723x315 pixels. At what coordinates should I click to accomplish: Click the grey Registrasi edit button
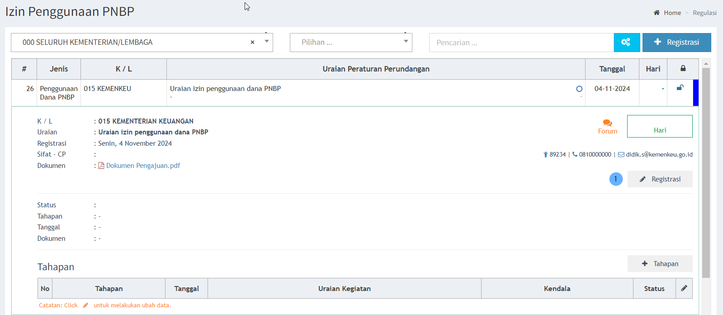[660, 179]
